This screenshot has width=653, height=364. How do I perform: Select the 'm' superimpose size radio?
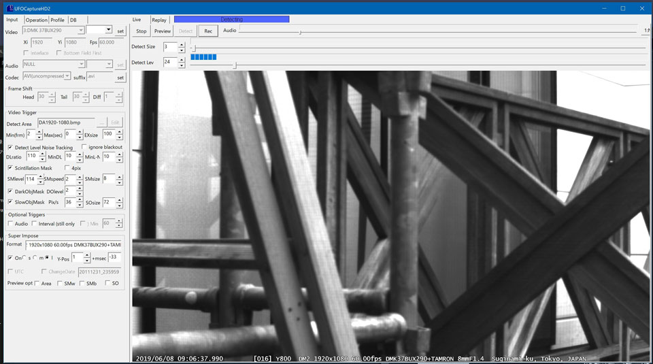pyautogui.click(x=36, y=258)
